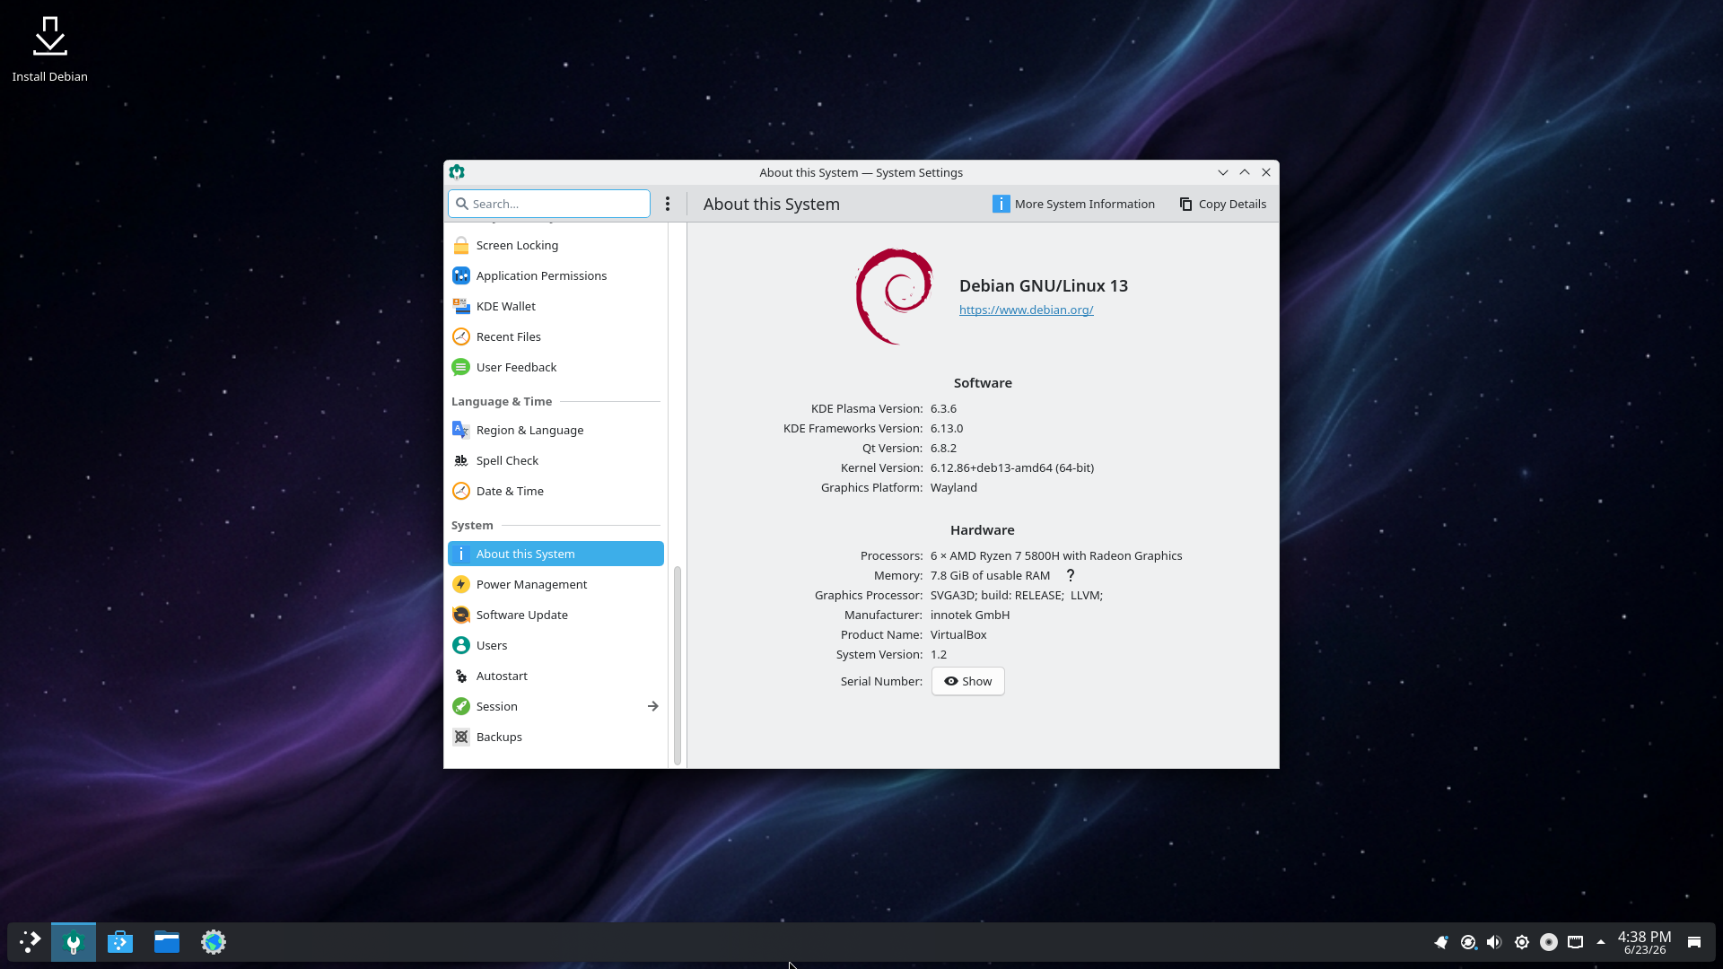
Task: Click the Debian swirl logo
Action: pyautogui.click(x=895, y=296)
